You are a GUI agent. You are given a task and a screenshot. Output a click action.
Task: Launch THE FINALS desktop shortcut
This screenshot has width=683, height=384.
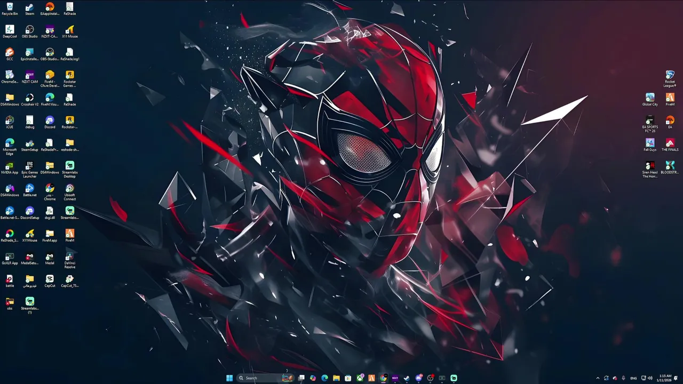[x=670, y=145]
